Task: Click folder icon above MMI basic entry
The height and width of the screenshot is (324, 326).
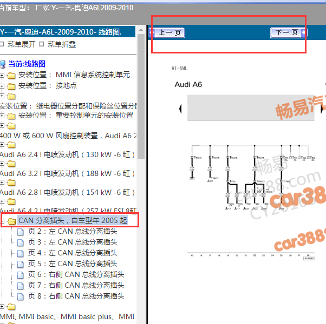Action: [x=11, y=307]
